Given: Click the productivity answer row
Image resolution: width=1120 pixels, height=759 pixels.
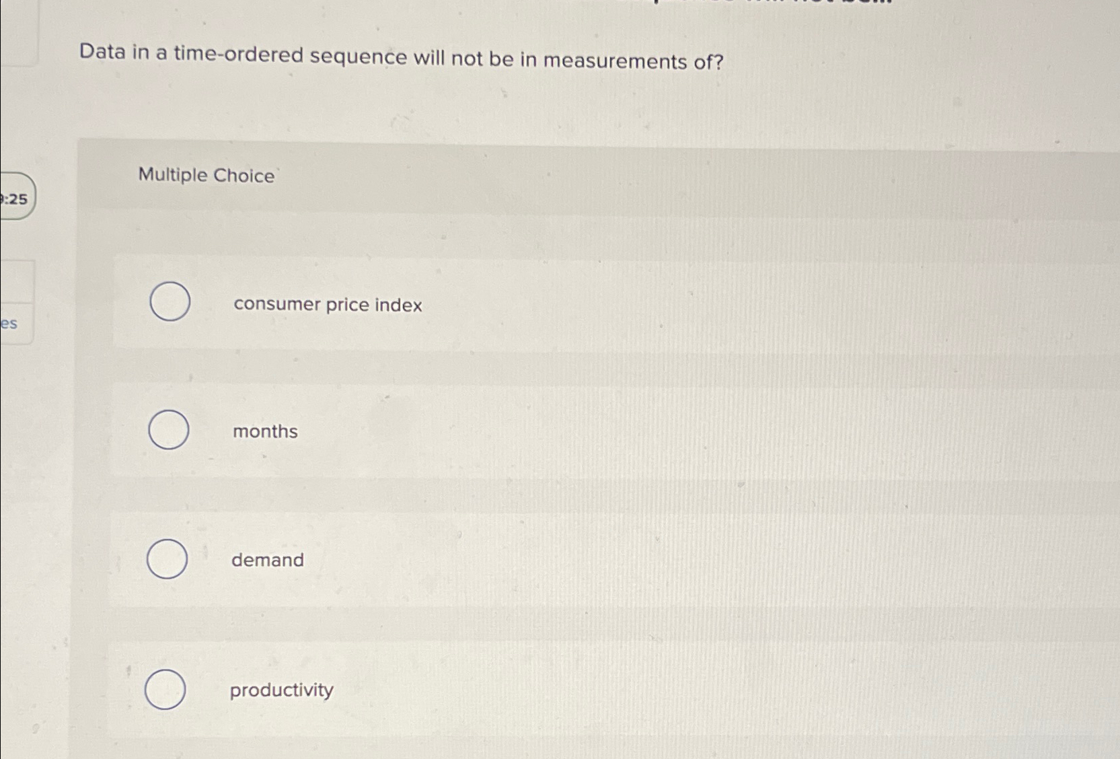Looking at the screenshot, I should point(605,689).
